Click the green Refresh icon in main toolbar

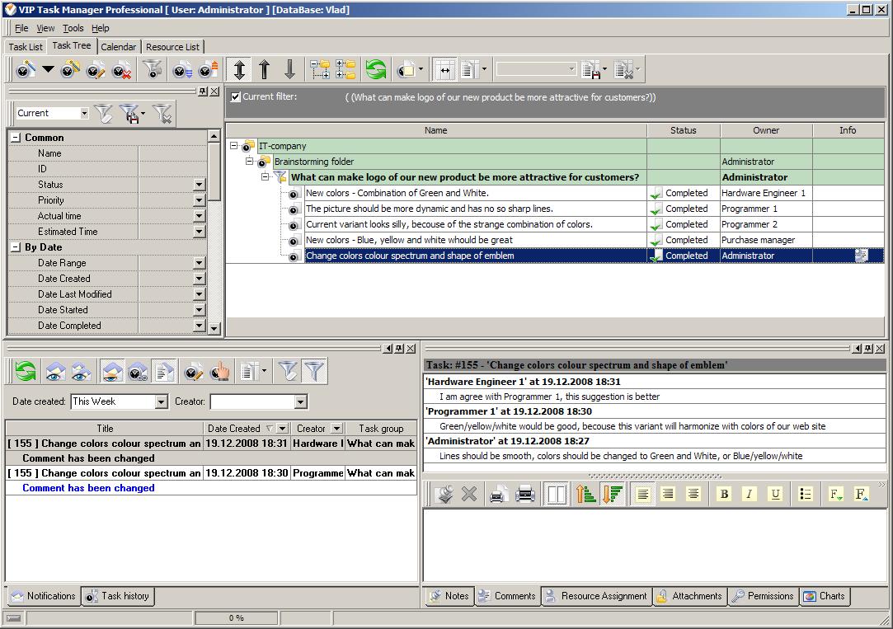(x=376, y=70)
